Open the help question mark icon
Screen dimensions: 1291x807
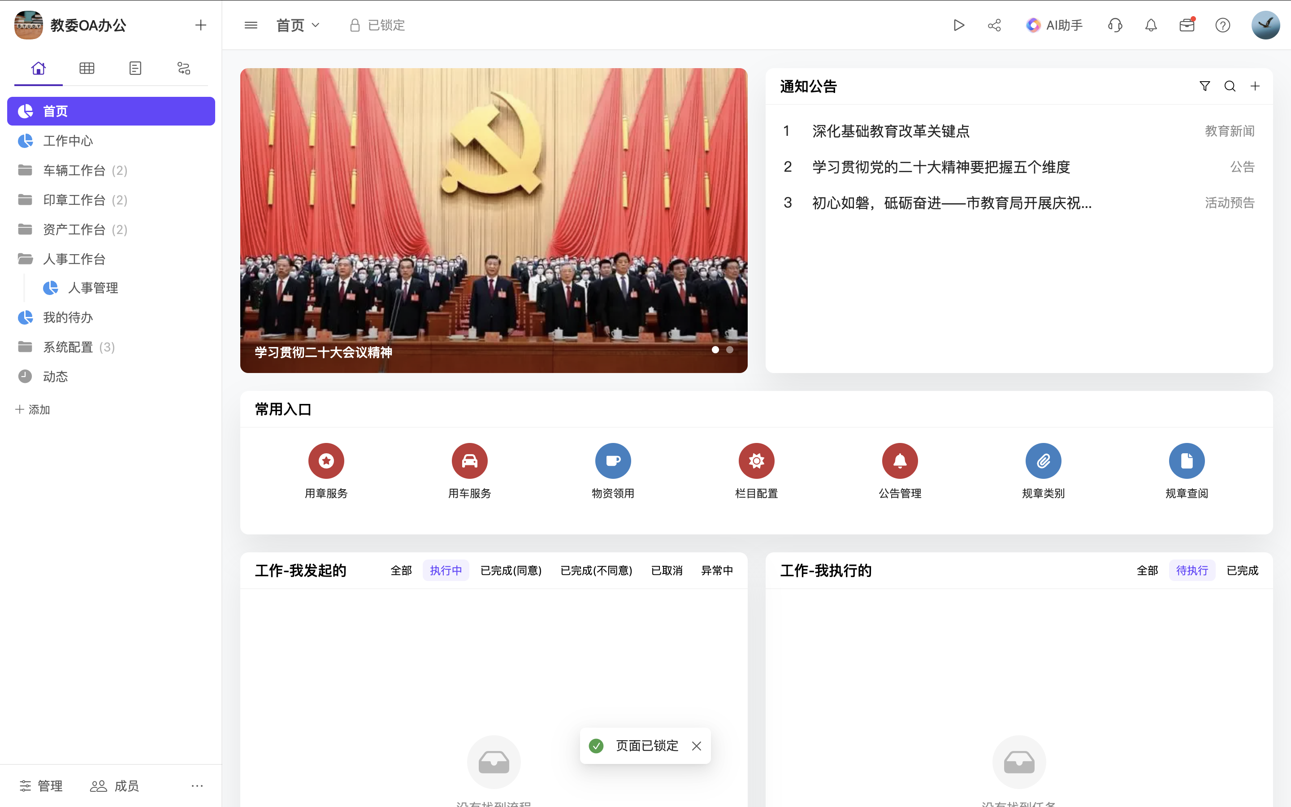point(1223,25)
